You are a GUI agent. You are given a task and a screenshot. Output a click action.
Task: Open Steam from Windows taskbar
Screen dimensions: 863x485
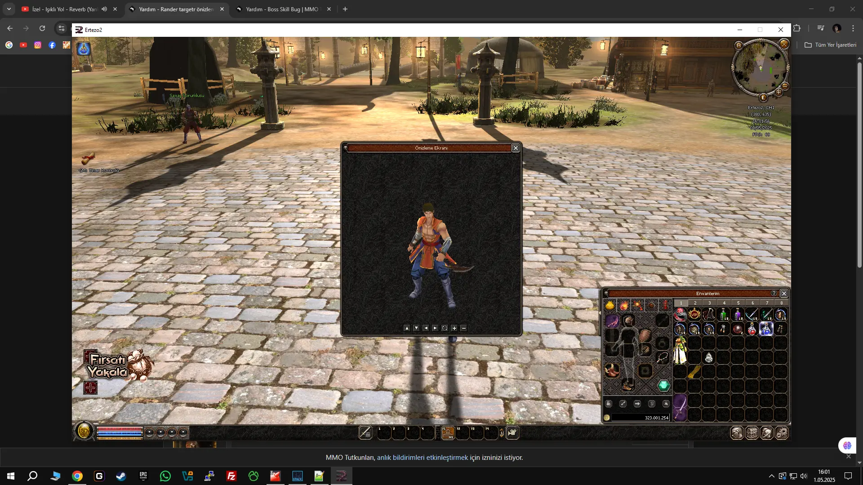point(121,476)
